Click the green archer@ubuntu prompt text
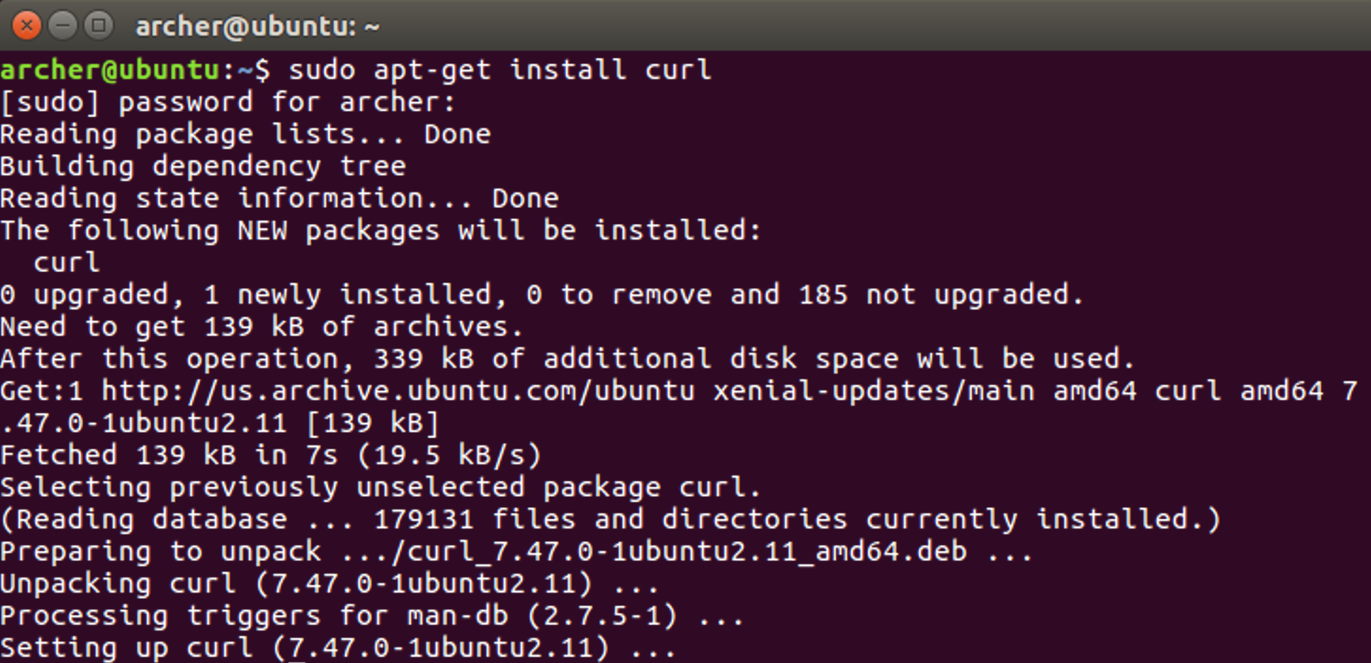The width and height of the screenshot is (1371, 663). tap(110, 70)
